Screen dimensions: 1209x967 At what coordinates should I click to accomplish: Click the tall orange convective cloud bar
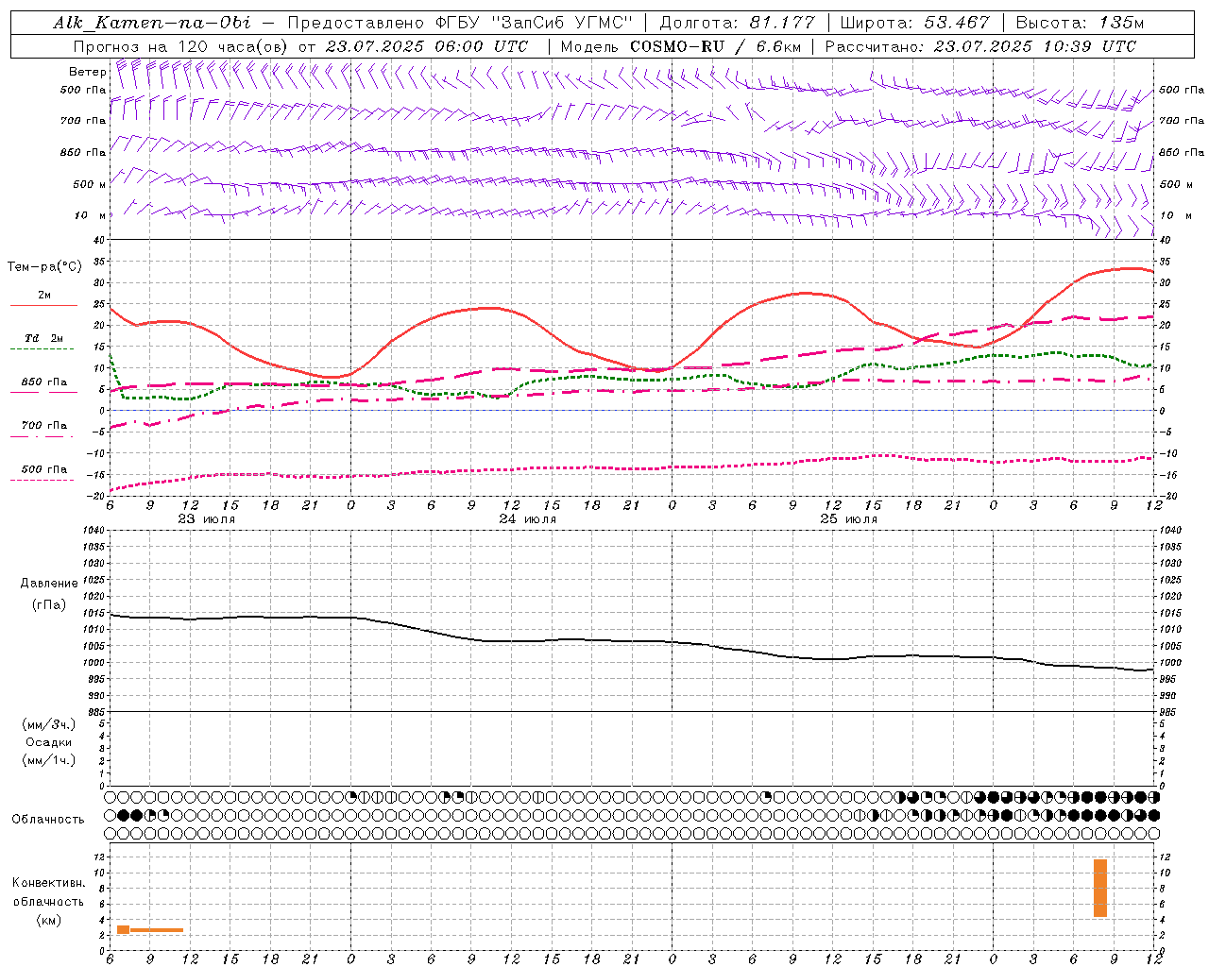click(1100, 888)
